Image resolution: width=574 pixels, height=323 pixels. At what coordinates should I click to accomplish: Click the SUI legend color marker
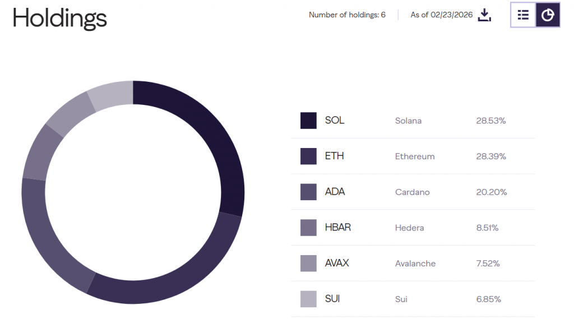click(308, 299)
